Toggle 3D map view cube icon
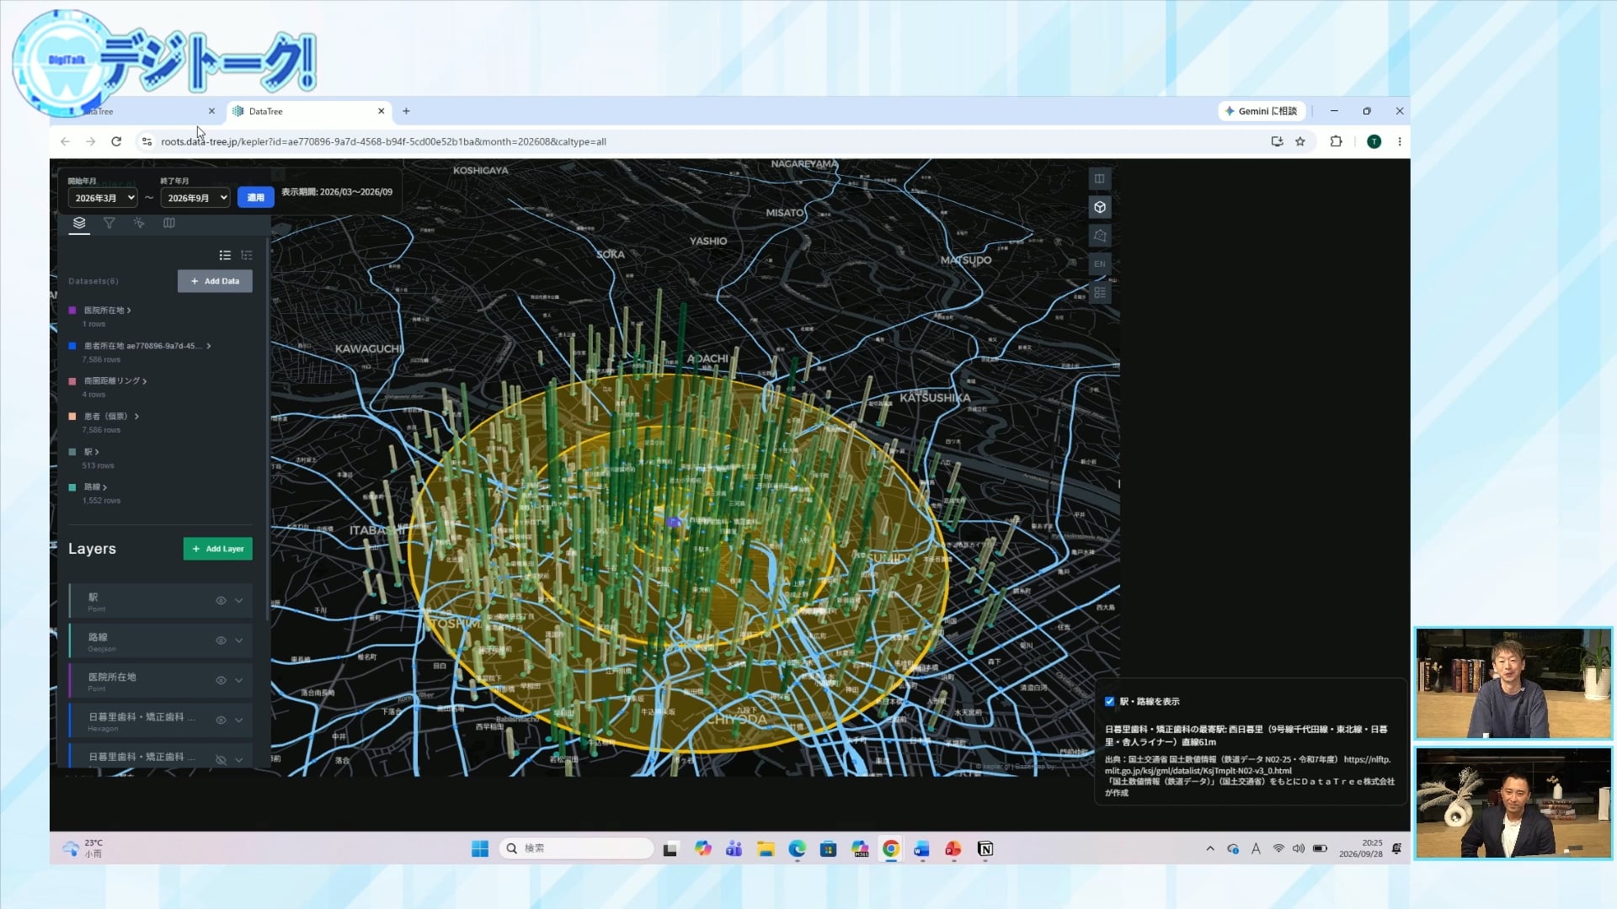This screenshot has width=1617, height=909. (1099, 207)
